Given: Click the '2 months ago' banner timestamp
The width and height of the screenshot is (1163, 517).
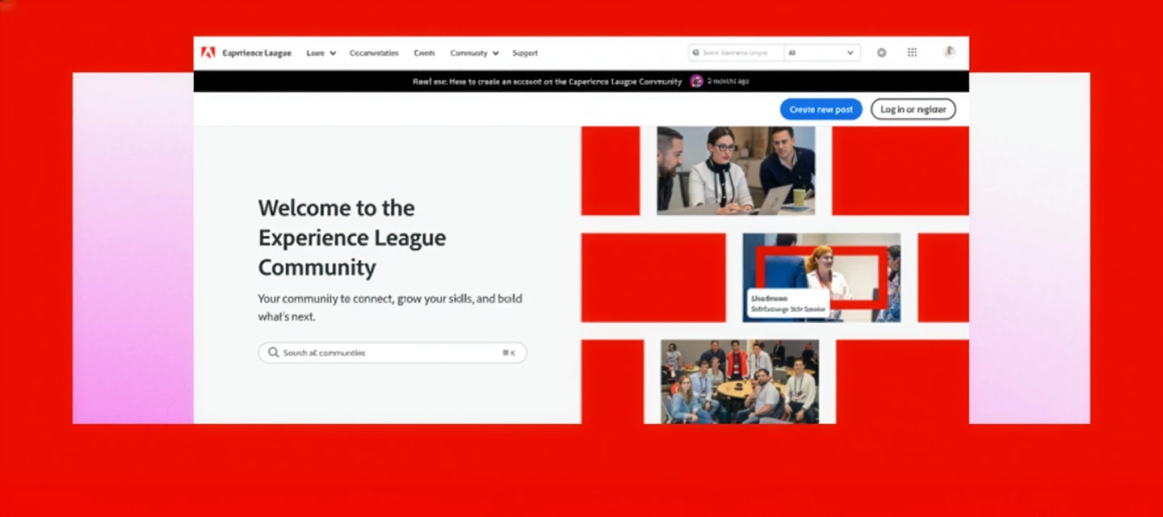Looking at the screenshot, I should tap(728, 82).
